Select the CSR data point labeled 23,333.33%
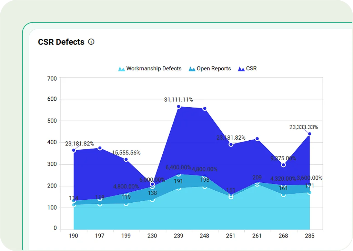Screen dimensions: 353x251 310,134
